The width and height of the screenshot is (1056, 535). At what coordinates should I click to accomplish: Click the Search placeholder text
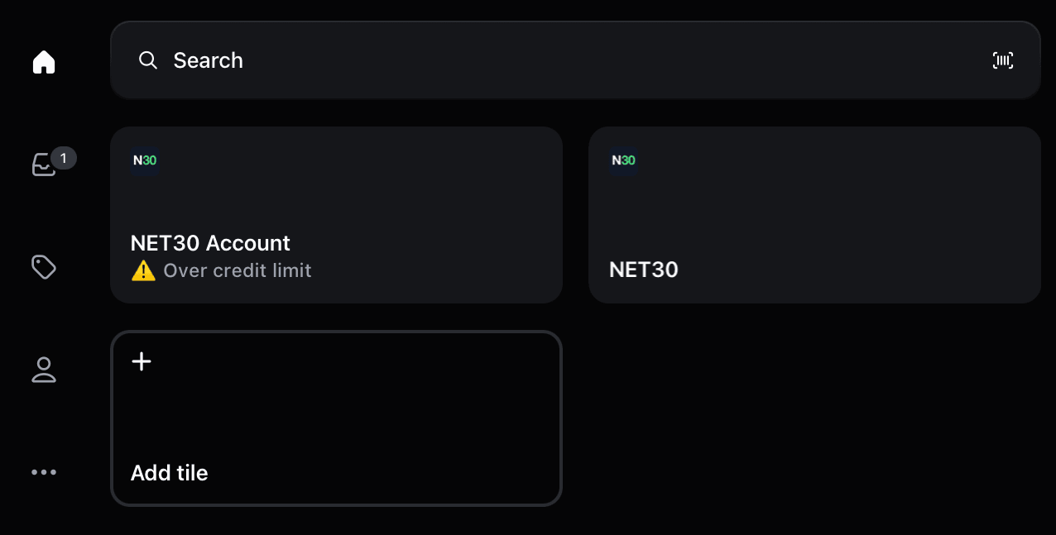[208, 60]
